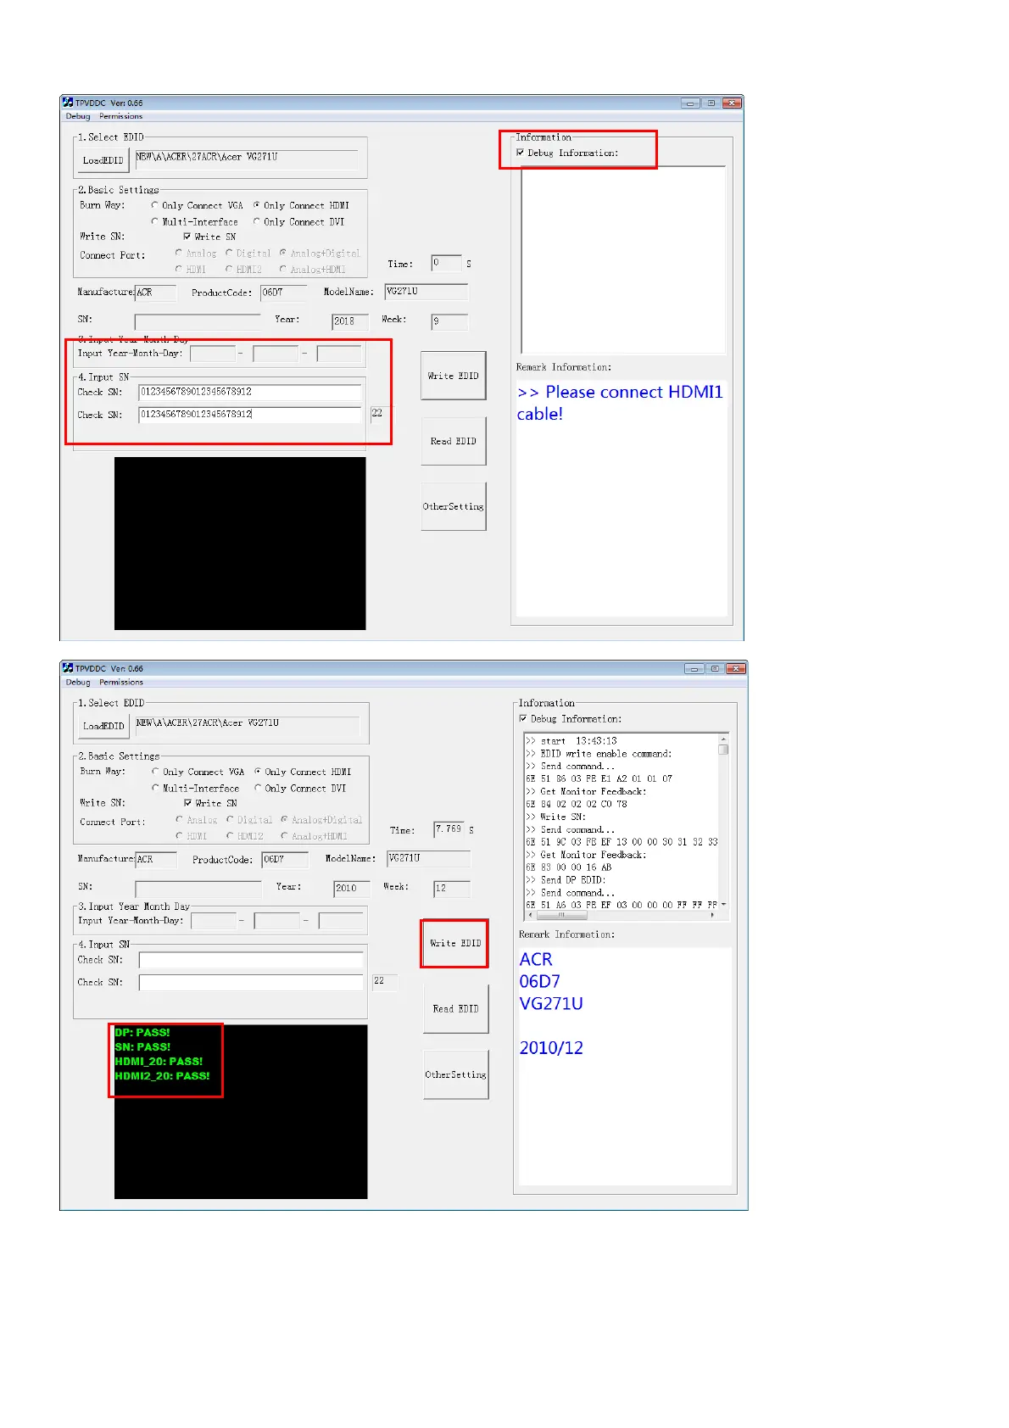This screenshot has height=1428, width=1009.
Task: Click the "start 13:43:13" log line
Action: (571, 741)
